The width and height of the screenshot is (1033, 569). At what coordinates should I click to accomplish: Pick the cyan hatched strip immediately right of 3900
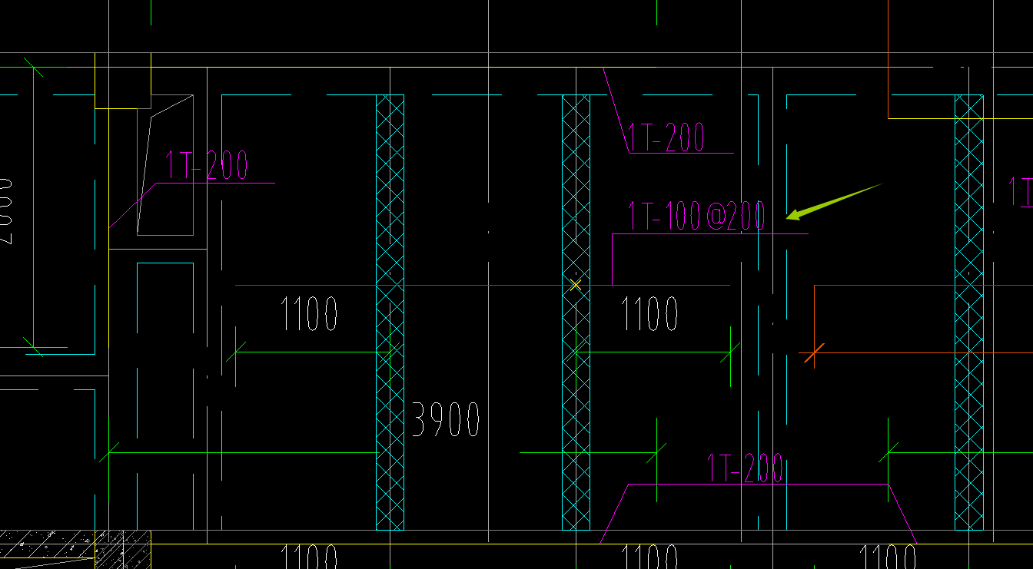pyautogui.click(x=576, y=313)
